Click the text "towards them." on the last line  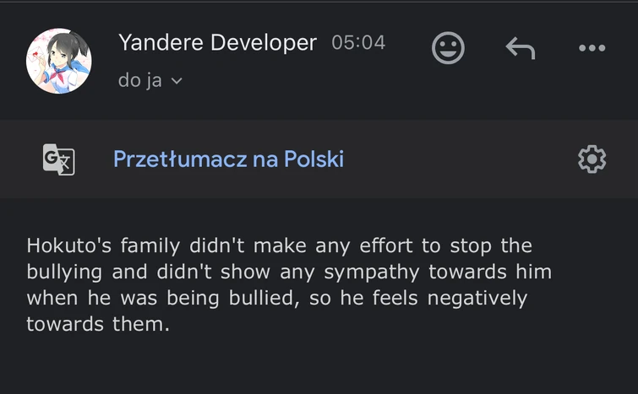[x=98, y=324]
